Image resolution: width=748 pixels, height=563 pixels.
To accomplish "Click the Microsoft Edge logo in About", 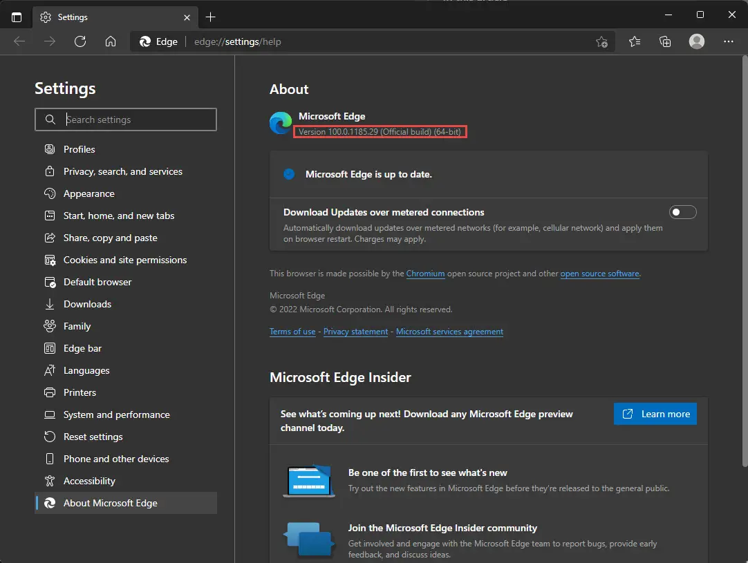I will pos(281,123).
